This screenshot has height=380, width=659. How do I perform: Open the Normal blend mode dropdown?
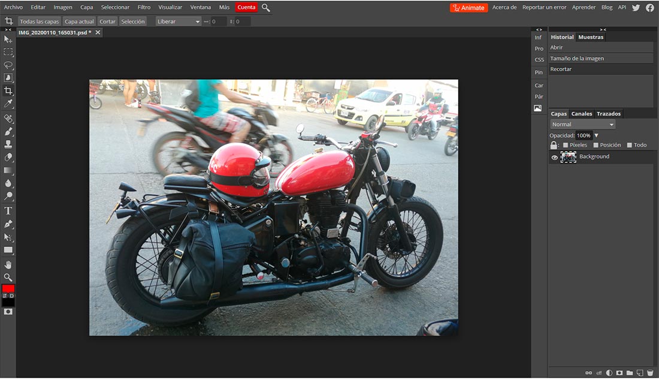583,125
